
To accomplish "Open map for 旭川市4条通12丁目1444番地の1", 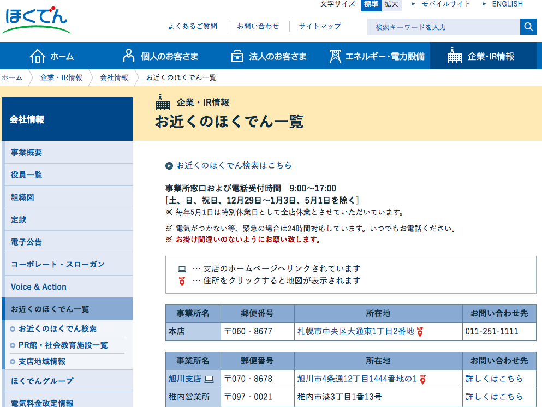I will click(357, 379).
